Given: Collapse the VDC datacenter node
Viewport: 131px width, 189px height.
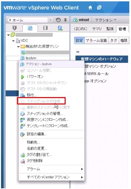Looking at the screenshot, I should click(13, 41).
